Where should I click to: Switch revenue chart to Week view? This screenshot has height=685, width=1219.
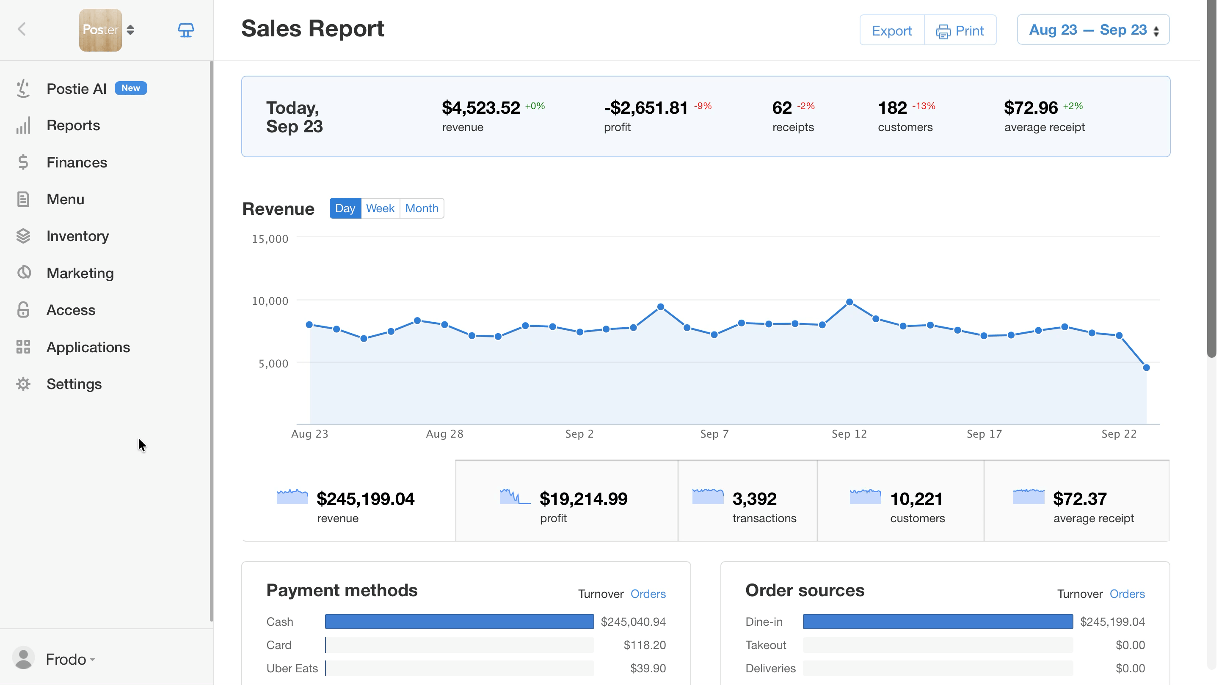[380, 208]
